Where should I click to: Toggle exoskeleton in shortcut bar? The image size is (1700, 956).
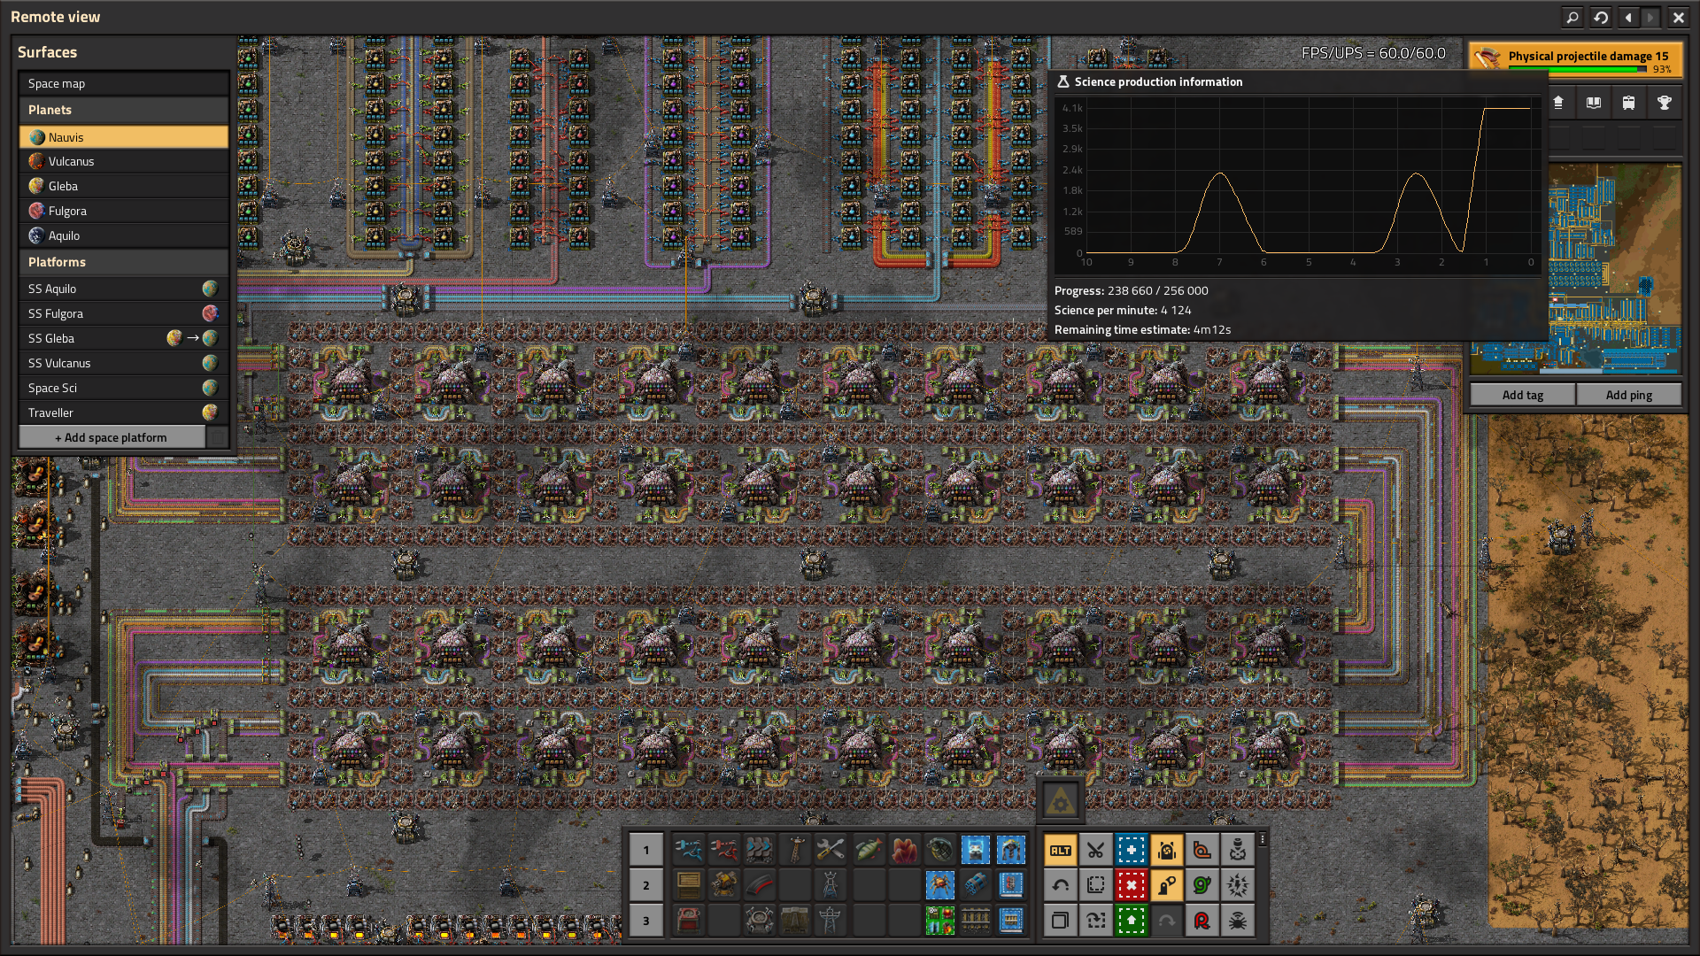1166,885
